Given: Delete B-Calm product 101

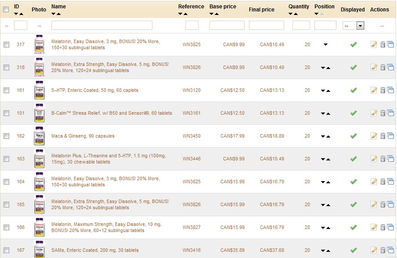Looking at the screenshot, I should click(x=383, y=113).
